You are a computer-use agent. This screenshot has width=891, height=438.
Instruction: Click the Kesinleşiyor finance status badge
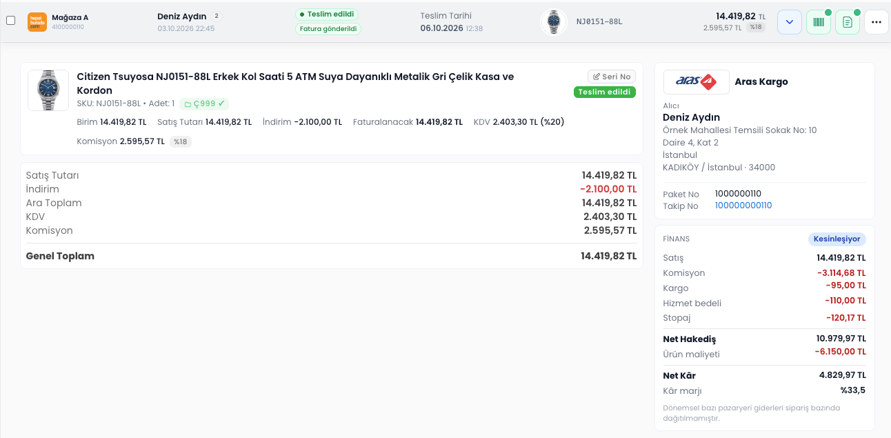(x=837, y=239)
